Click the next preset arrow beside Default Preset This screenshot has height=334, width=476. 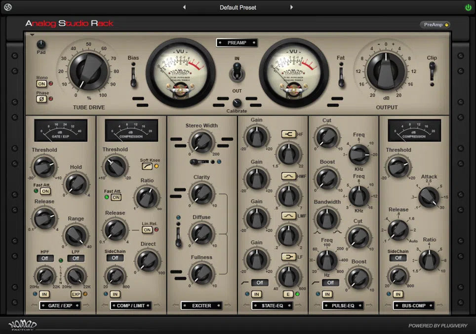292,7
